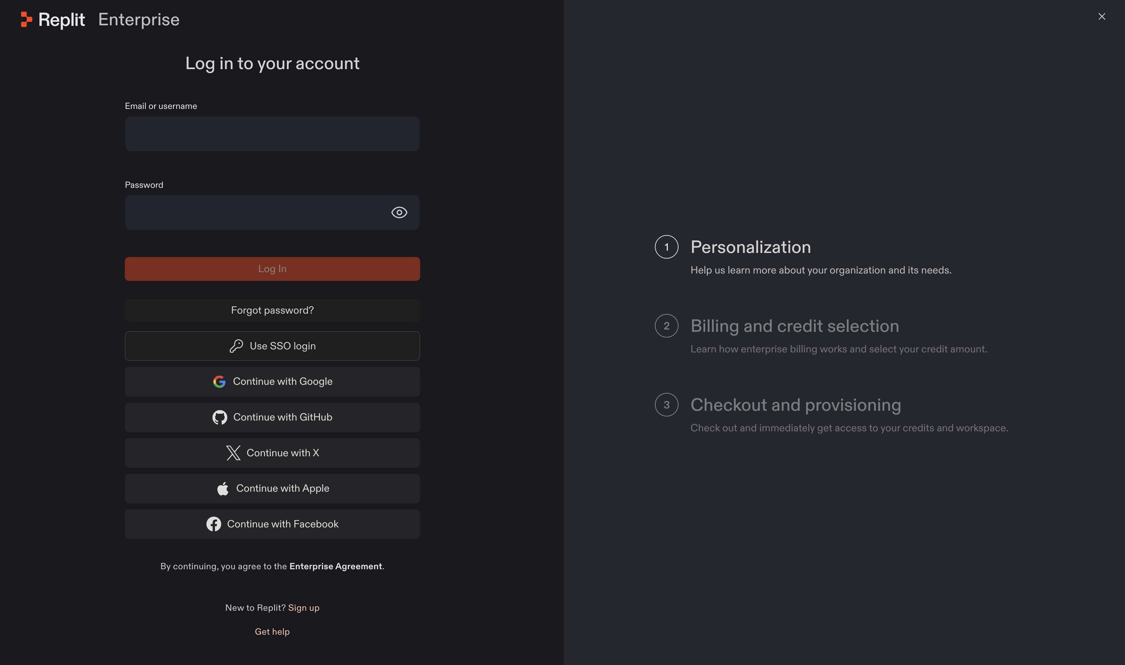Image resolution: width=1125 pixels, height=665 pixels.
Task: Select step 3 circle for Checkout
Action: (667, 405)
